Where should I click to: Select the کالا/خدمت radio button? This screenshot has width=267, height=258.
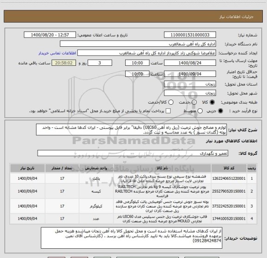171,102
